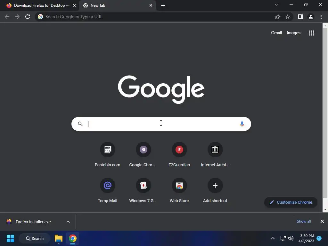This screenshot has height=246, width=328.
Task: Open taskbar Search box
Action: pyautogui.click(x=35, y=238)
